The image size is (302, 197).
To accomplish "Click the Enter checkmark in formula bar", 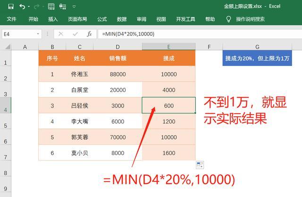I will point(75,34).
